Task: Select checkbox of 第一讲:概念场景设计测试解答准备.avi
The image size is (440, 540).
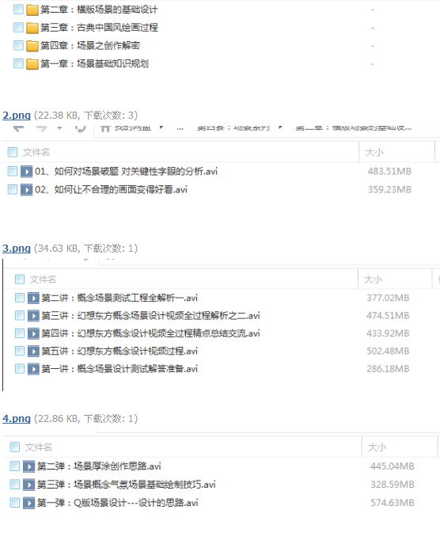Action: pos(20,368)
